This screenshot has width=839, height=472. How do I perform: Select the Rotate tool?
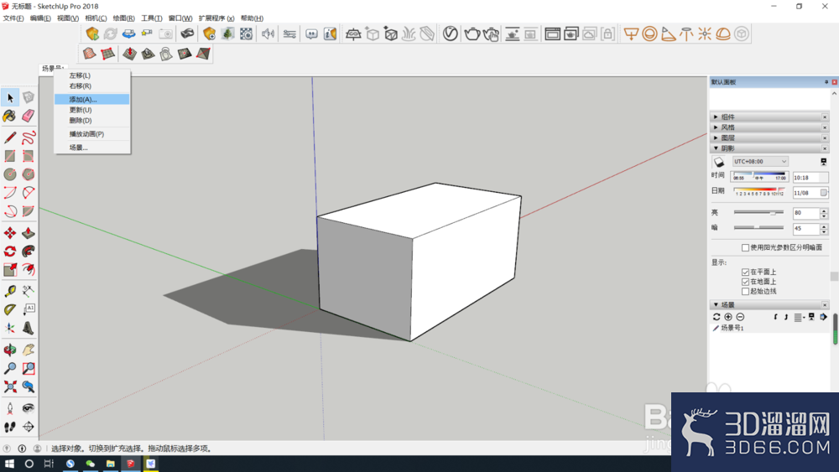[x=9, y=252]
